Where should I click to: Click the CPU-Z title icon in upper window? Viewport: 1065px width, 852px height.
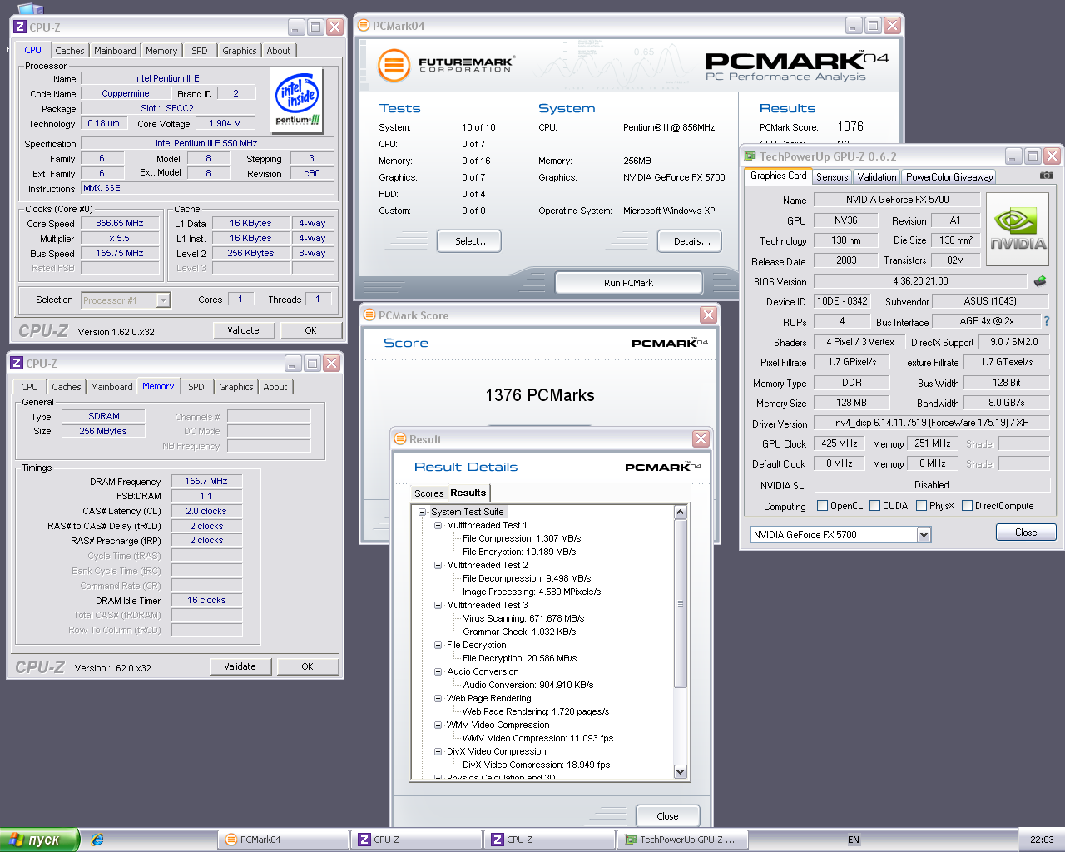(x=20, y=27)
